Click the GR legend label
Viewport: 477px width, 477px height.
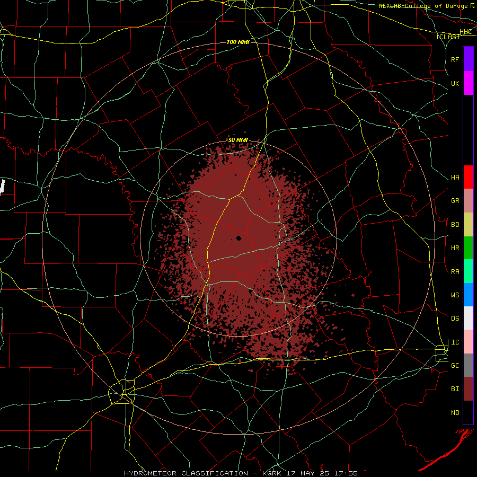tap(455, 201)
